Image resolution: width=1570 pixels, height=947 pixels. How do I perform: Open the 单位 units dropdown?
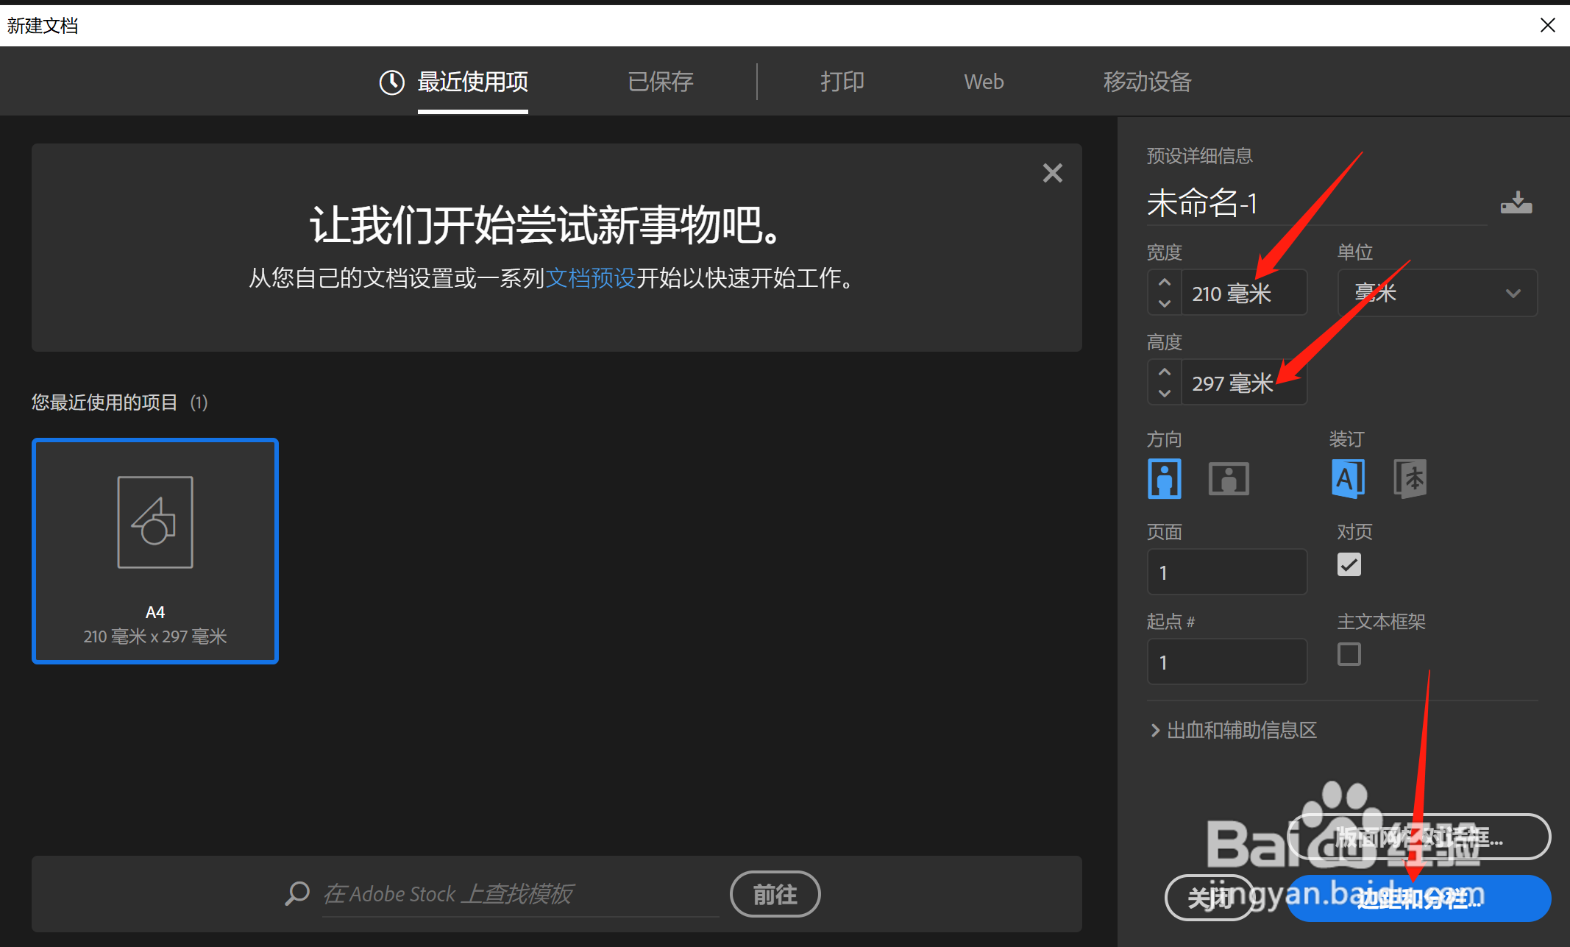point(1438,293)
